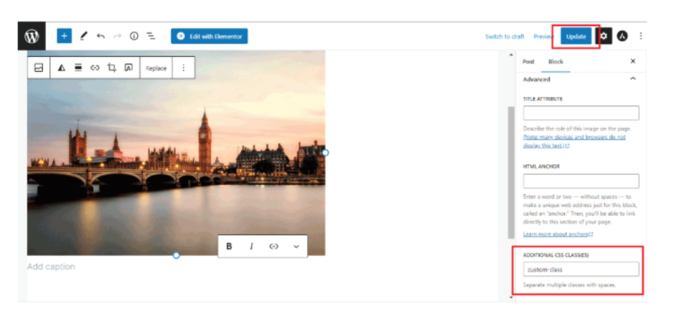Collapse the Advanced panel section
The image size is (675, 323).
coord(633,79)
